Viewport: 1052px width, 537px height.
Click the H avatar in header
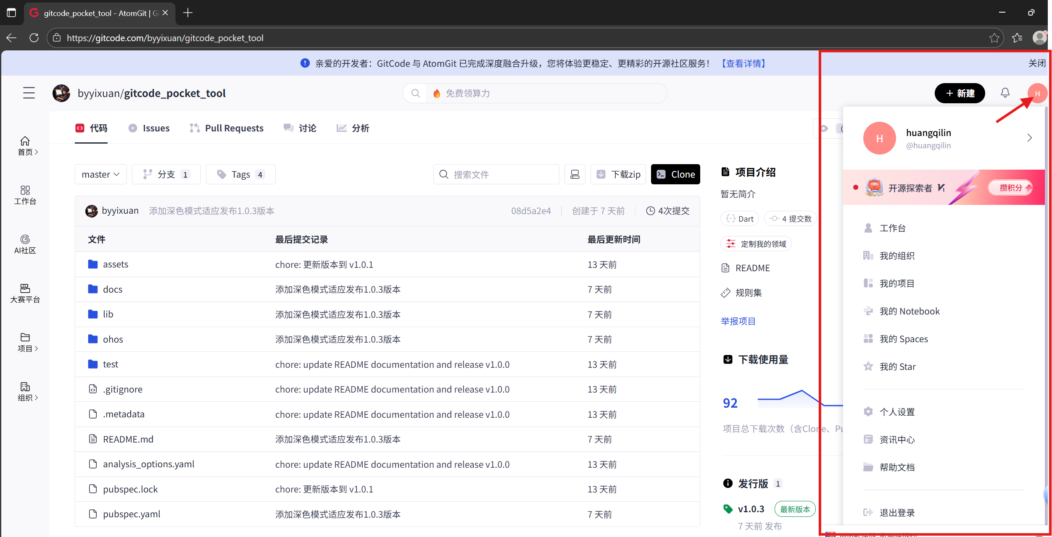pyautogui.click(x=1037, y=93)
